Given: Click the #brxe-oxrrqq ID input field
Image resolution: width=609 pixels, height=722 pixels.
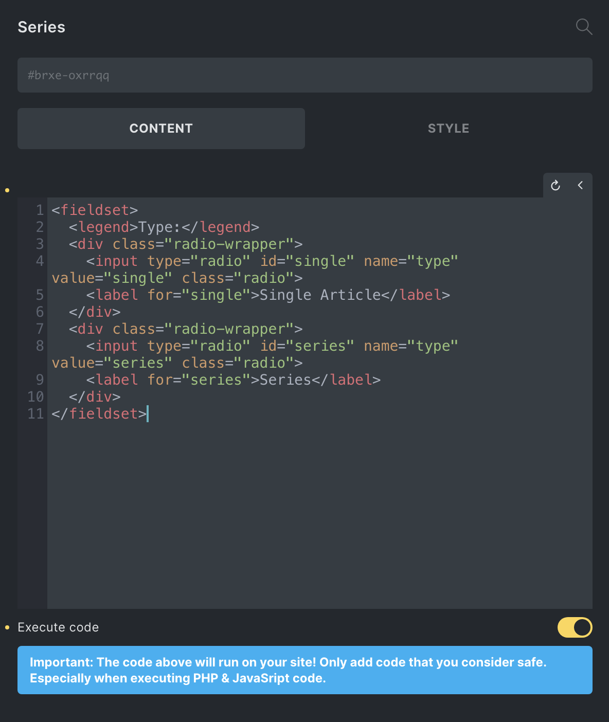Looking at the screenshot, I should tap(304, 75).
